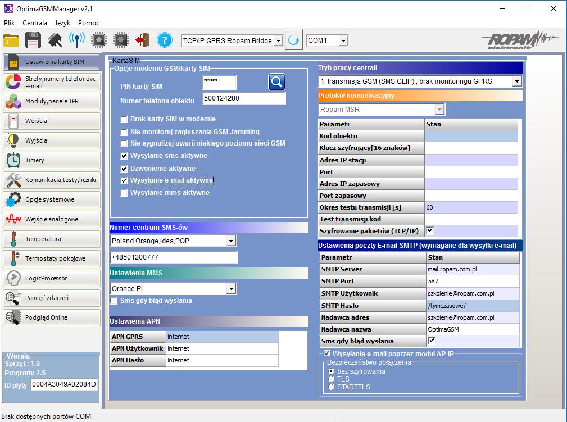Image resolution: width=567 pixels, height=422 pixels.
Task: Toggle Wysyłanie e-mail poprzez moduł AP-IP
Action: (x=327, y=353)
